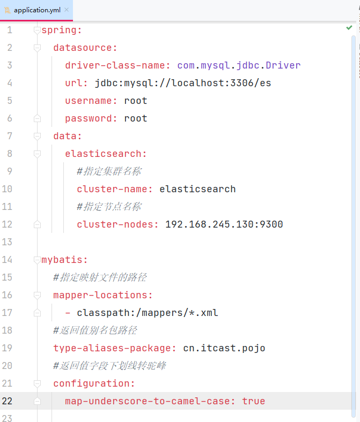Fold end marker at map-underscore-to-camel-case line
This screenshot has width=360, height=422.
[37, 401]
